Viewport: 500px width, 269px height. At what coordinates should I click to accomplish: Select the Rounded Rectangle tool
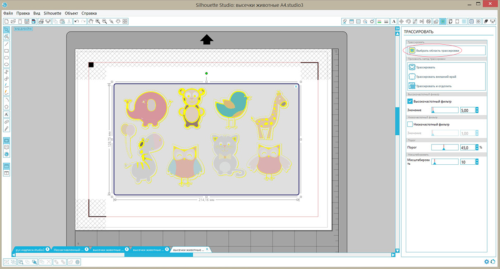tap(7, 58)
